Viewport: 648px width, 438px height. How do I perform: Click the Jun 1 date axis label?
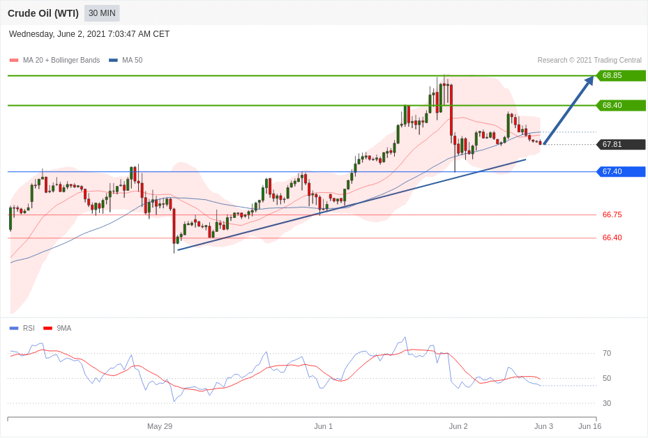pos(323,426)
